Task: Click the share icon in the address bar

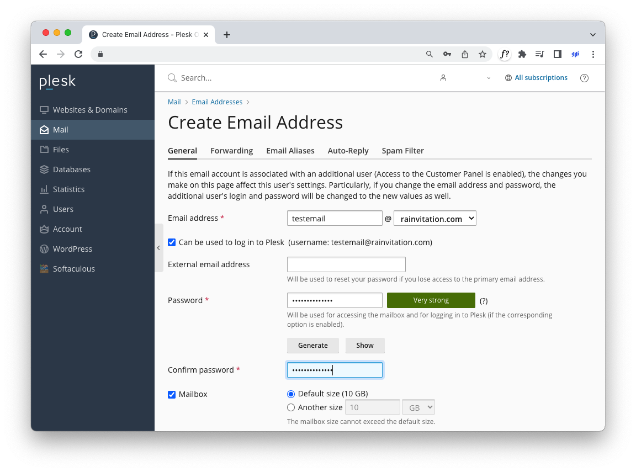Action: coord(464,54)
